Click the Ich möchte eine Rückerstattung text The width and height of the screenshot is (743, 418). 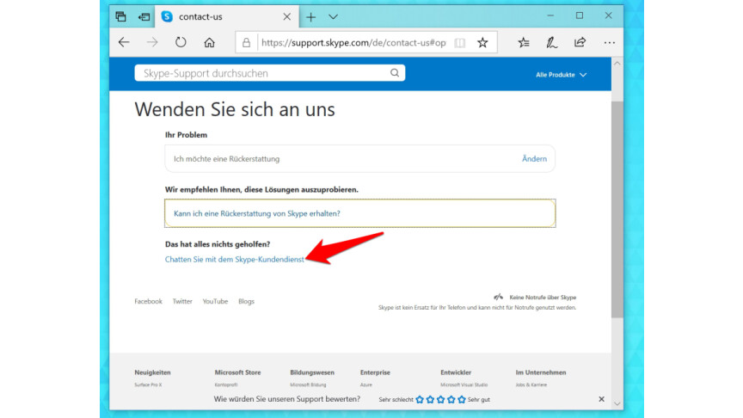click(226, 159)
